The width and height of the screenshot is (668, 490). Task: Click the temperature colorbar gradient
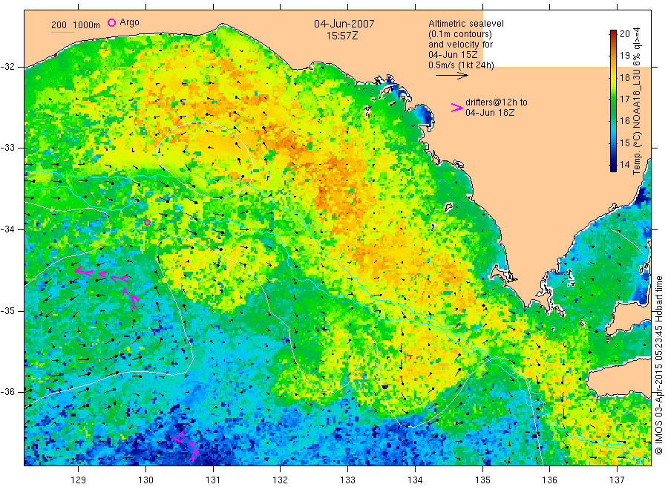click(613, 100)
